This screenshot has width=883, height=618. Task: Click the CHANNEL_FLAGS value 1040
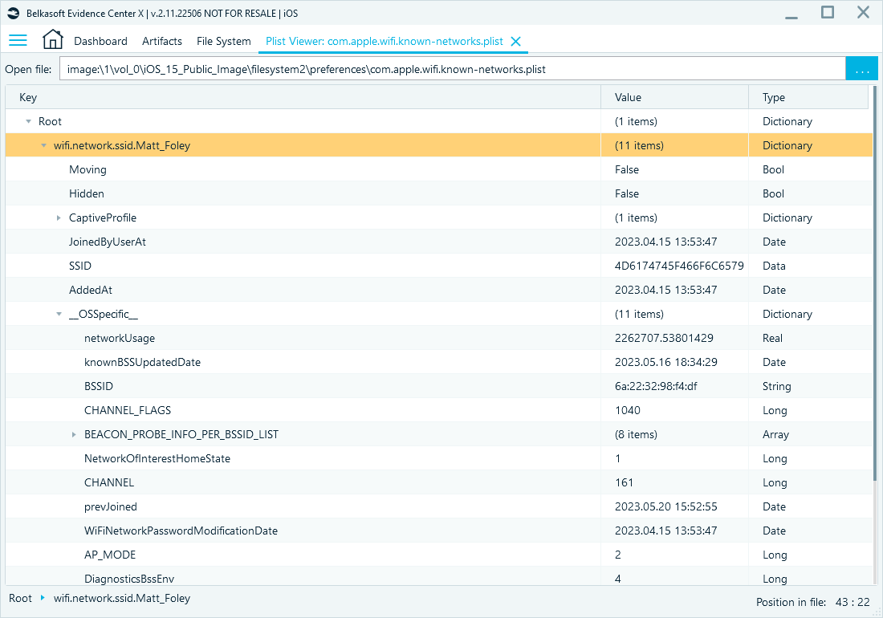(x=628, y=410)
